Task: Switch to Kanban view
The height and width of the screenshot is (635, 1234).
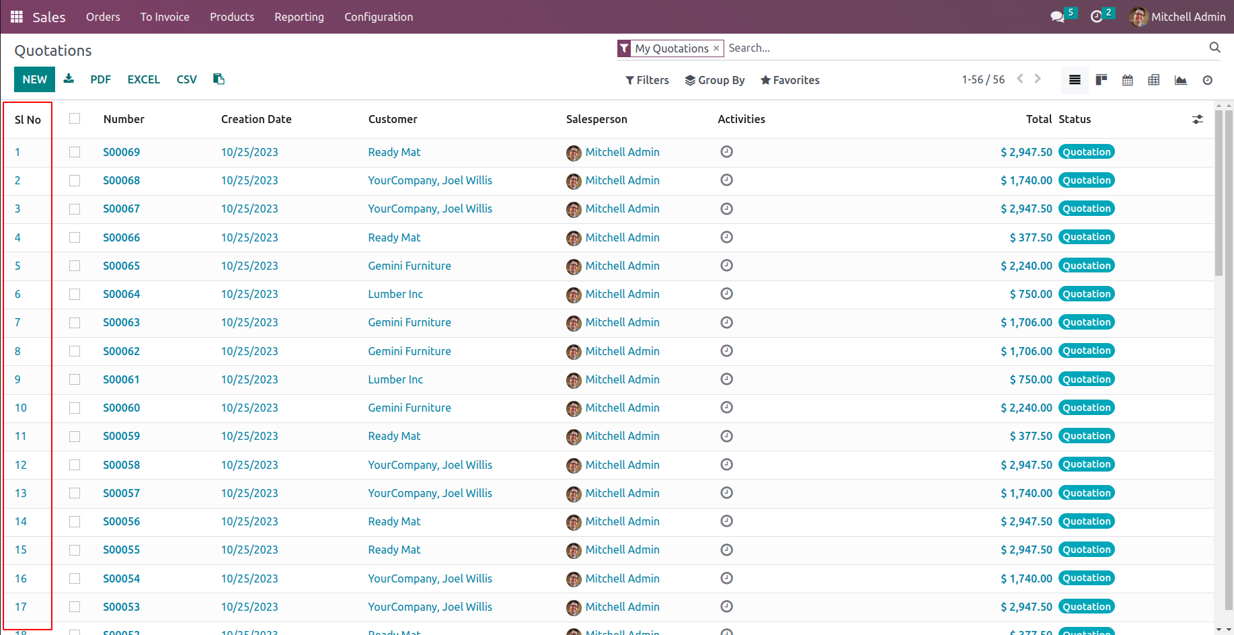Action: (x=1102, y=80)
